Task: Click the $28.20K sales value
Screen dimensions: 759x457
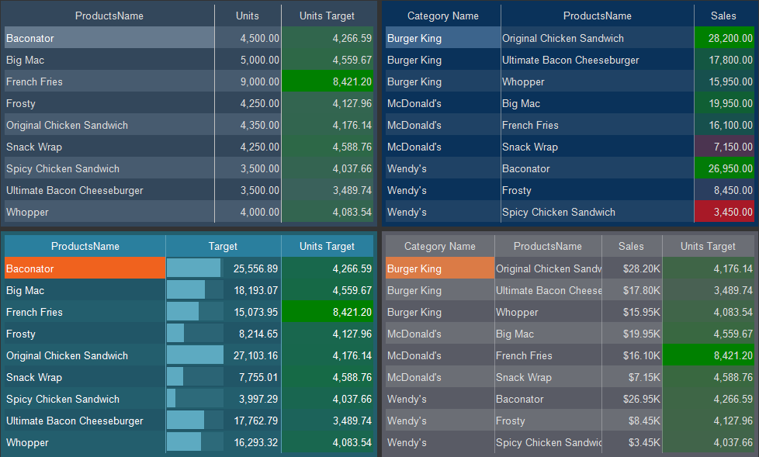Action: pyautogui.click(x=632, y=268)
